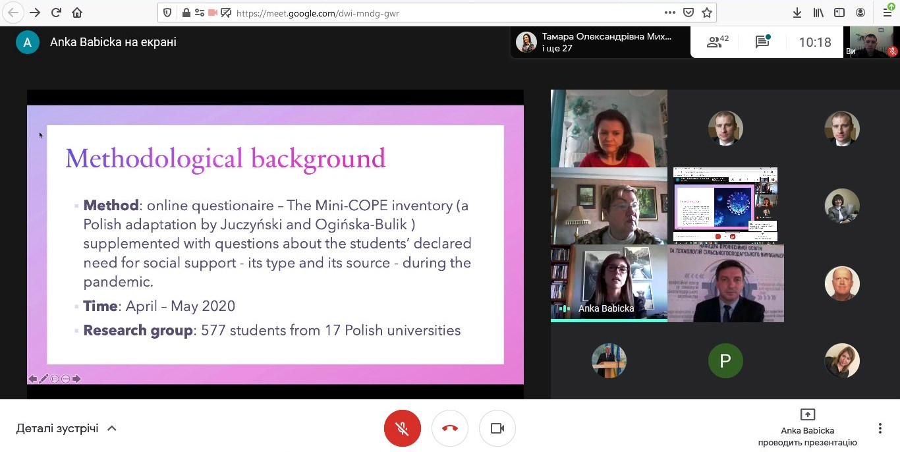Viewport: 900px width, 452px height.
Task: Open the browser library icon
Action: coord(818,13)
